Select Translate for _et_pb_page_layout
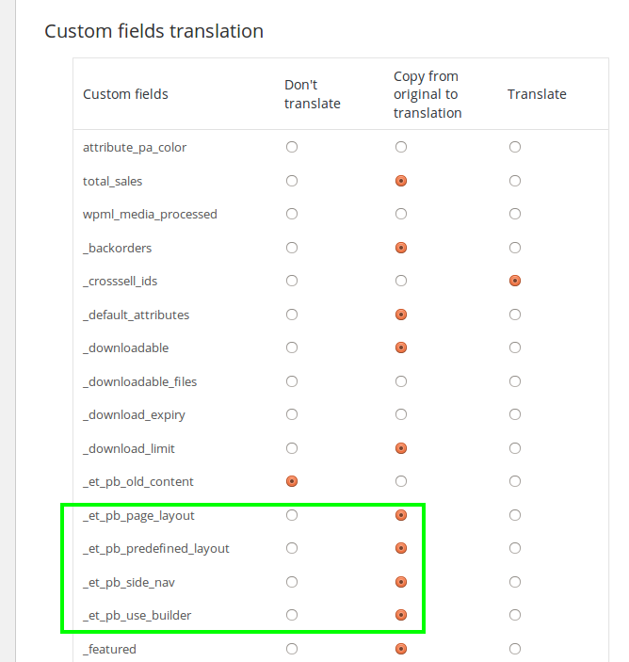Image resolution: width=629 pixels, height=662 pixels. click(515, 515)
